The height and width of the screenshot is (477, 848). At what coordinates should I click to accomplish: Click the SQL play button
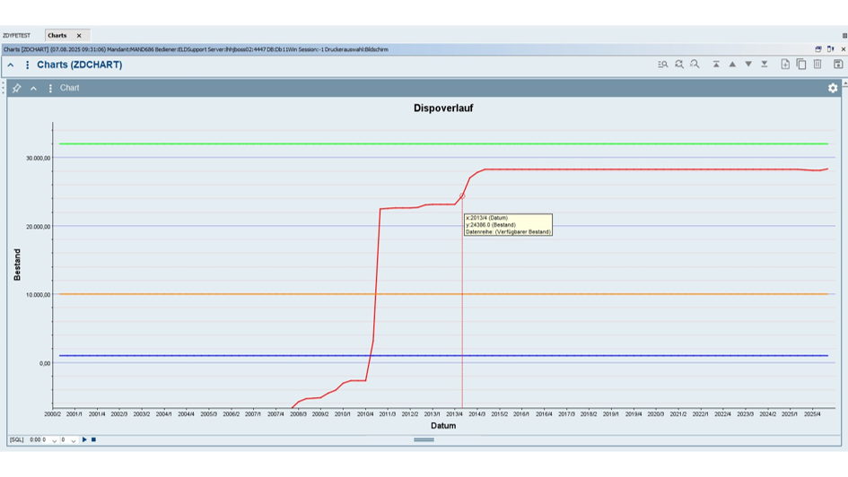click(x=84, y=440)
